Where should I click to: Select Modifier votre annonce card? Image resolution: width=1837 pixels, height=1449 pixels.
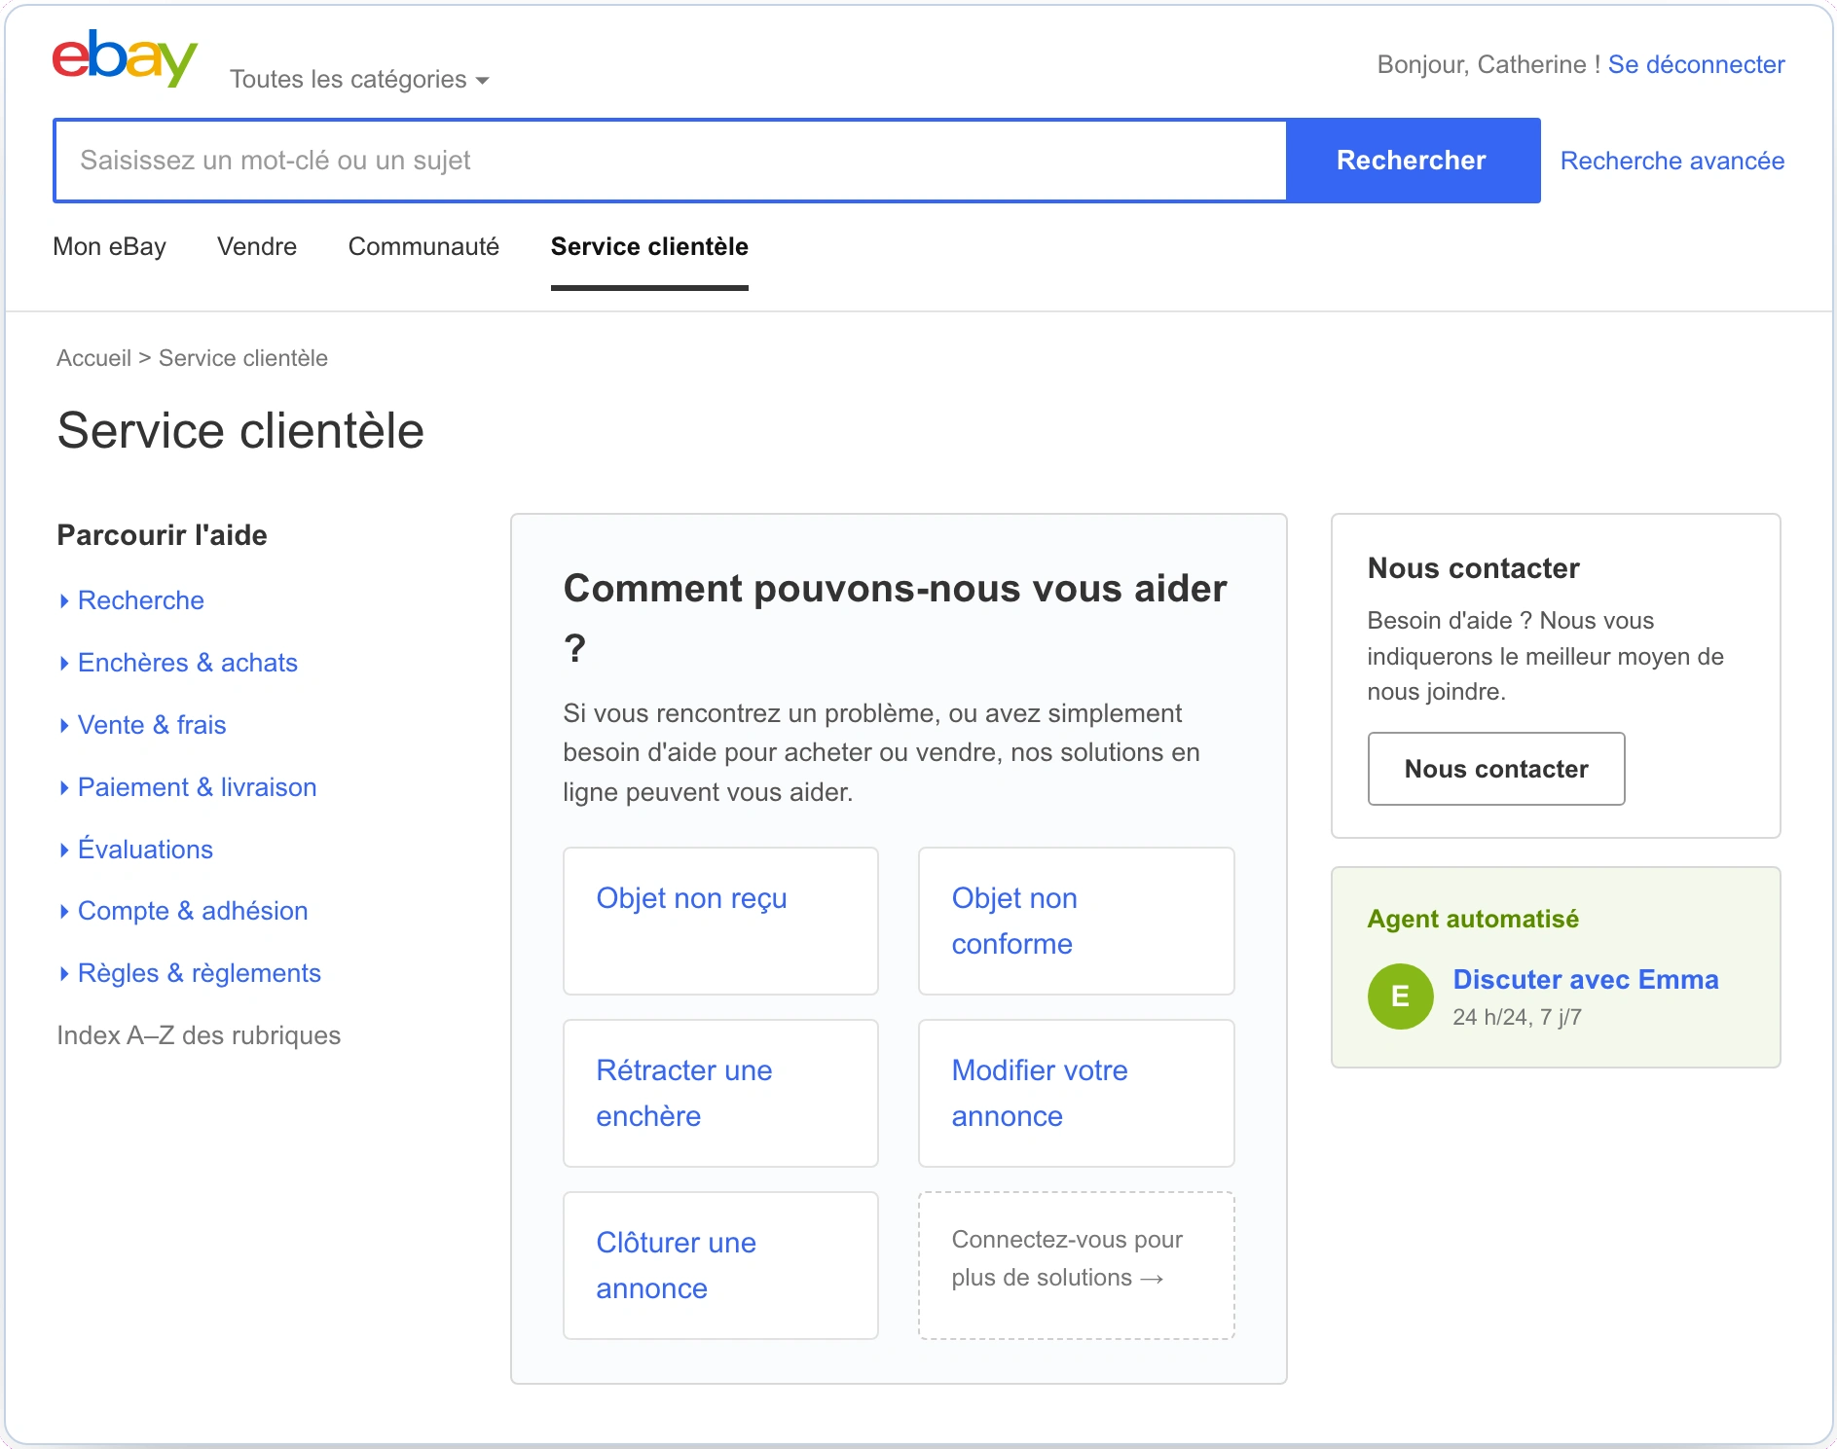pyautogui.click(x=1076, y=1093)
